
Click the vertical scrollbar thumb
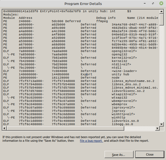pyautogui.click(x=162, y=19)
